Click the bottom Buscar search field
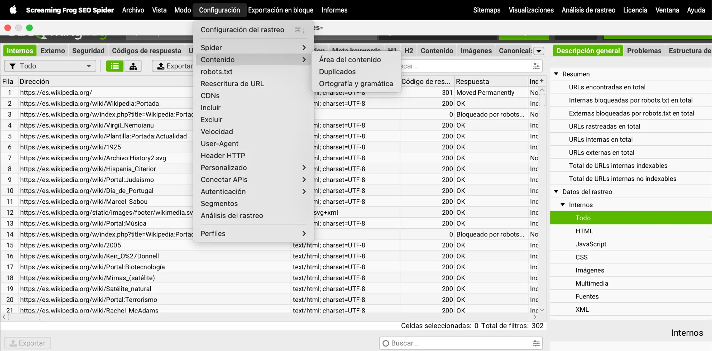The height and width of the screenshot is (351, 712). (461, 343)
